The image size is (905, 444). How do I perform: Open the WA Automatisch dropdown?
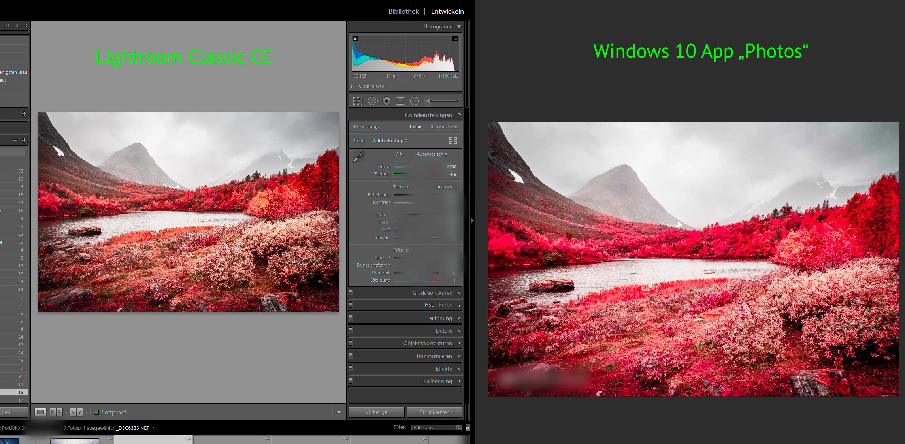point(432,154)
